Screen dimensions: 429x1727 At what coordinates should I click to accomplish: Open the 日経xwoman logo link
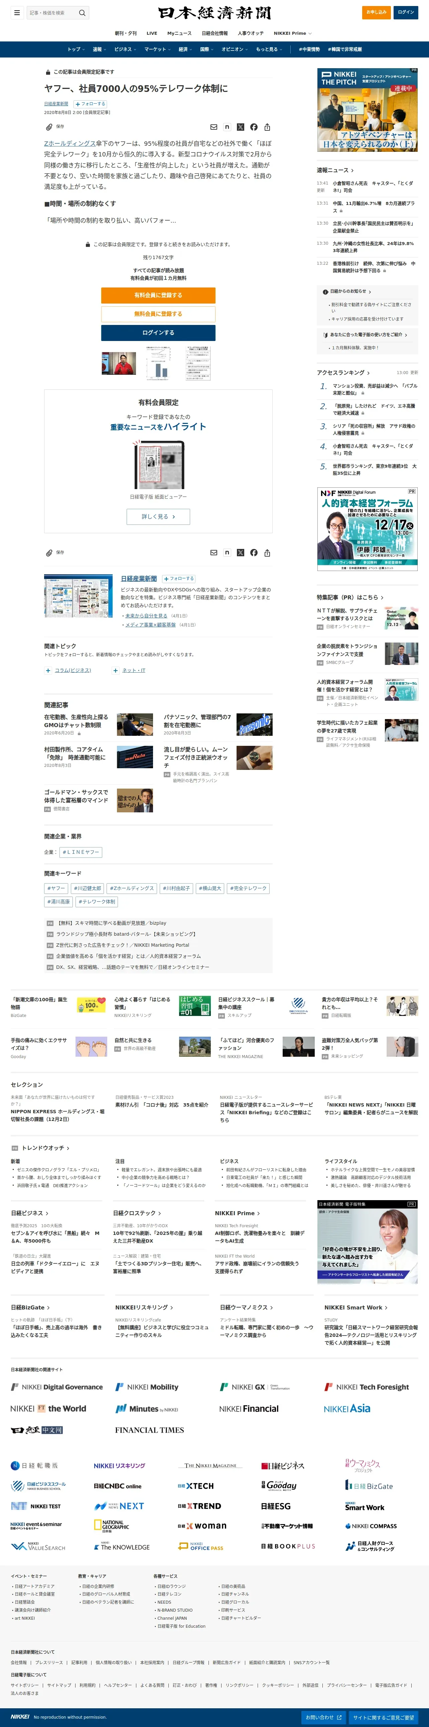(x=202, y=1526)
